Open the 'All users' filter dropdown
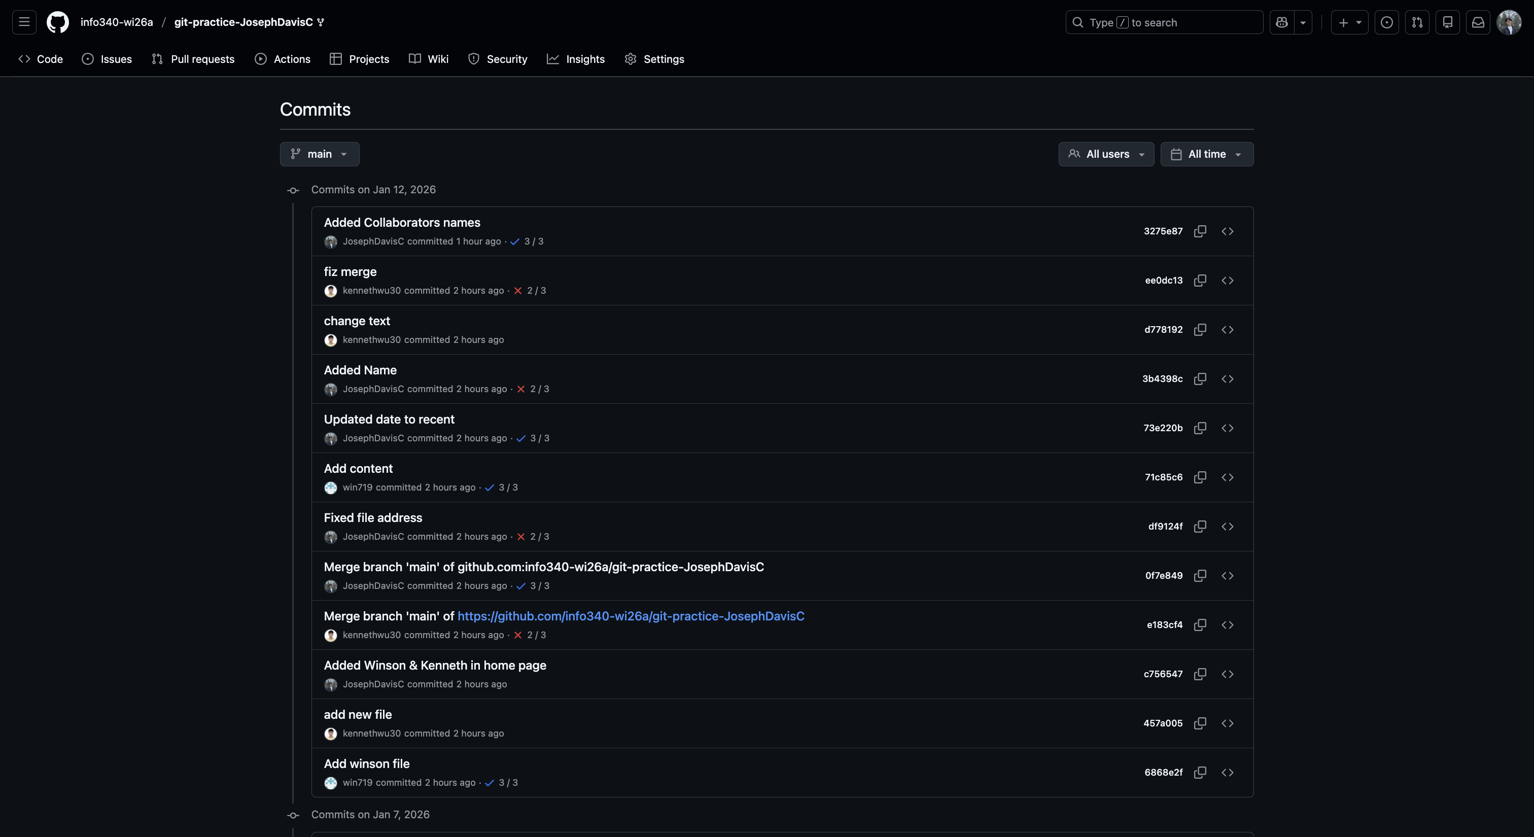 pos(1106,154)
